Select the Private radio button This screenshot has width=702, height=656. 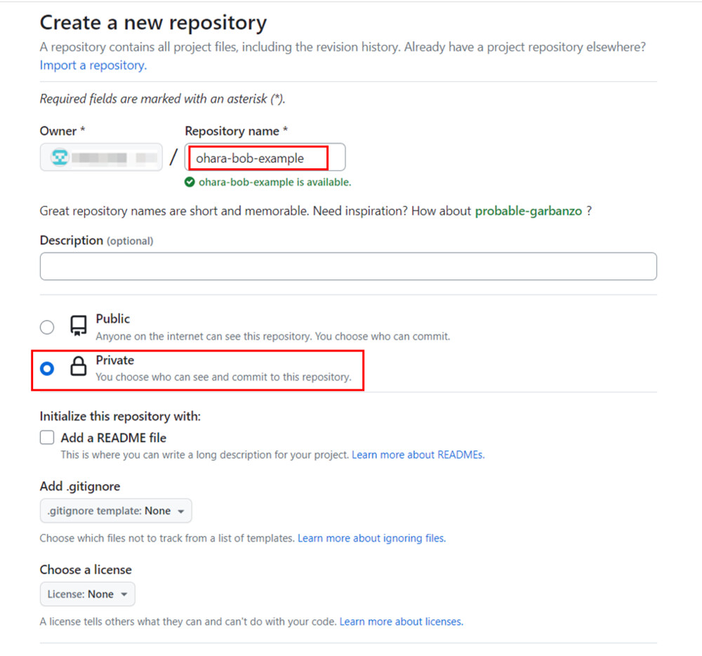(47, 368)
